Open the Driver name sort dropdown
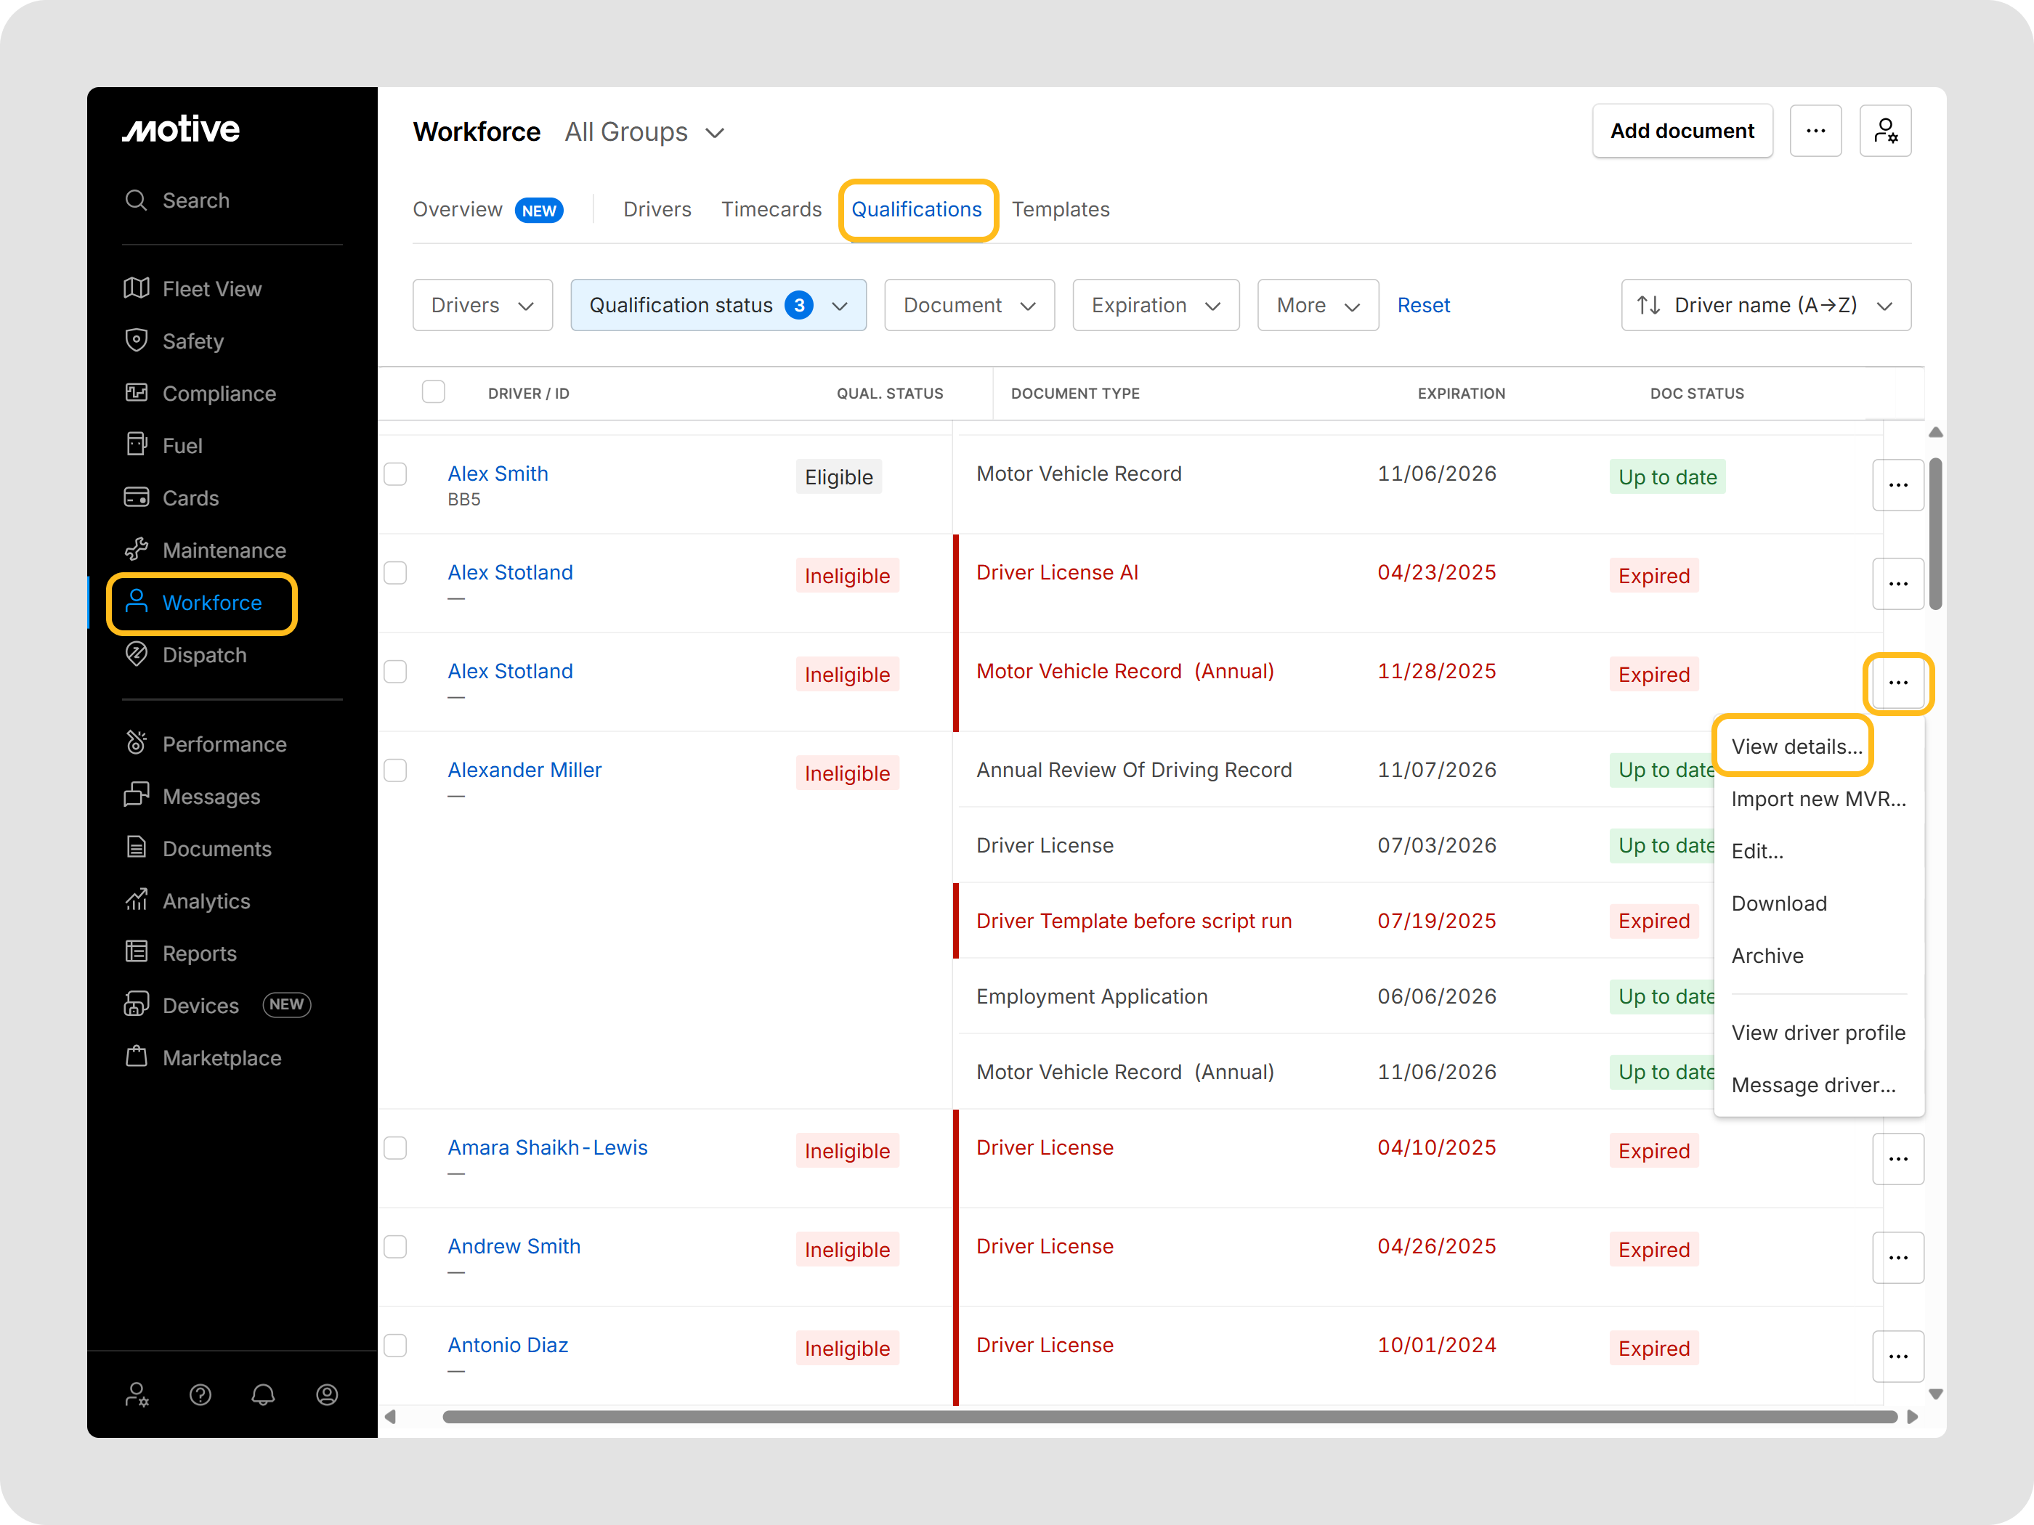2034x1525 pixels. [1764, 305]
